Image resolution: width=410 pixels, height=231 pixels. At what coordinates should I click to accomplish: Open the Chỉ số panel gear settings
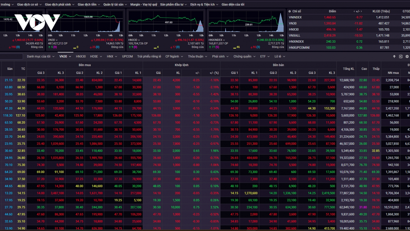290,11
